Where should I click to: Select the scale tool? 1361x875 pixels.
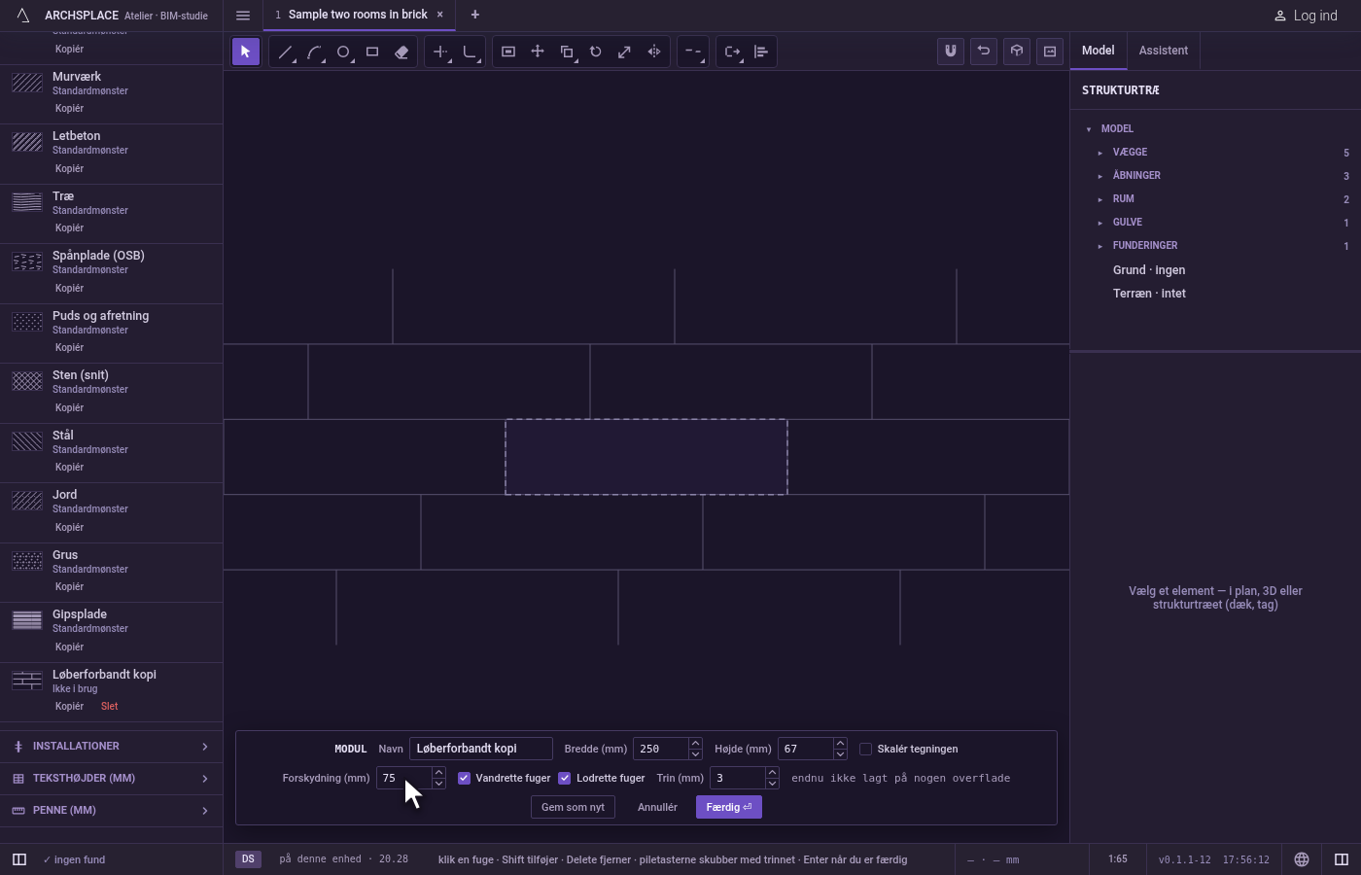point(625,52)
